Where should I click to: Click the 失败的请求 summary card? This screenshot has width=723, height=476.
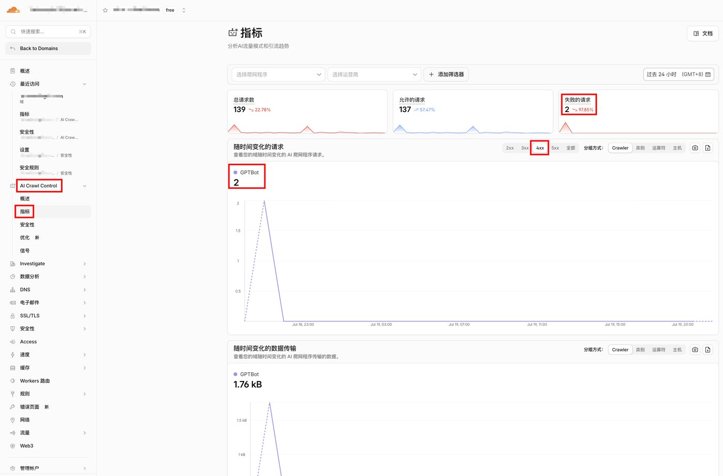pyautogui.click(x=638, y=112)
